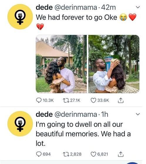
Task: Open dede's avatar on second tweet
Action: (x=20, y=124)
